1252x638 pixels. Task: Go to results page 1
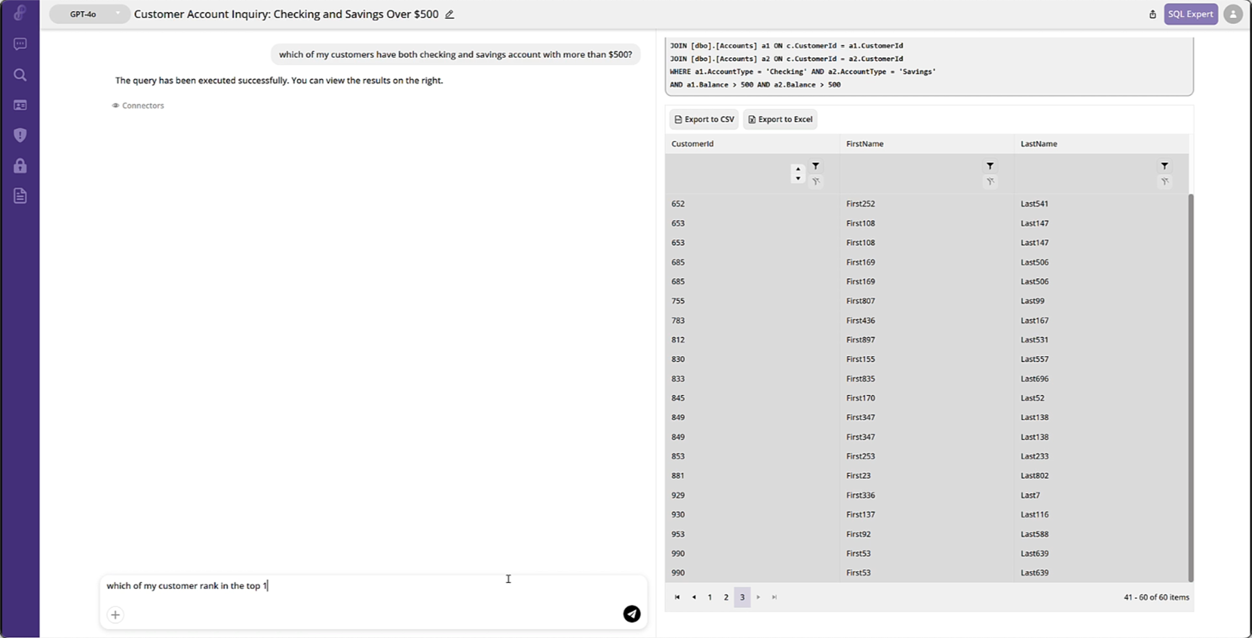pos(710,597)
